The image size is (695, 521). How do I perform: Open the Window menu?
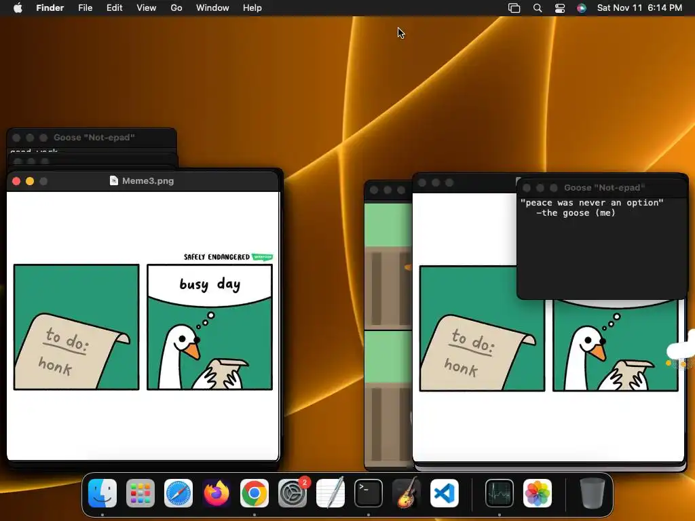(212, 8)
